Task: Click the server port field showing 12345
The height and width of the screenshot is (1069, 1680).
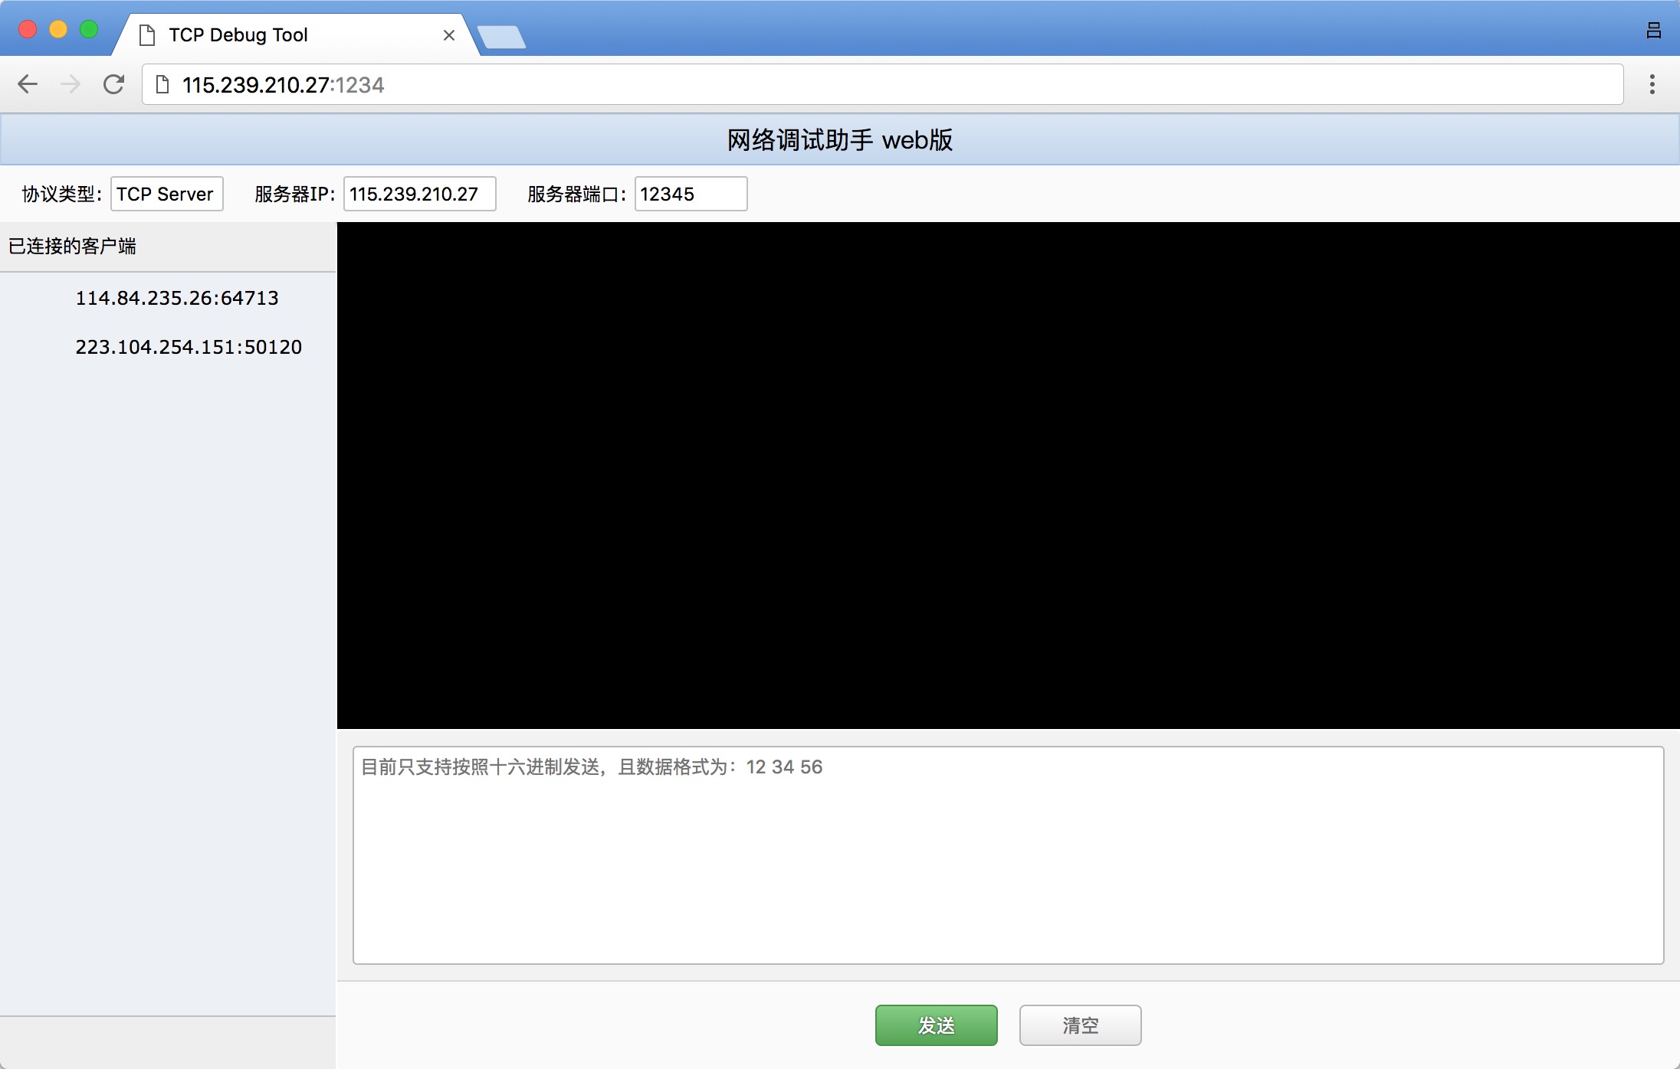Action: [690, 194]
